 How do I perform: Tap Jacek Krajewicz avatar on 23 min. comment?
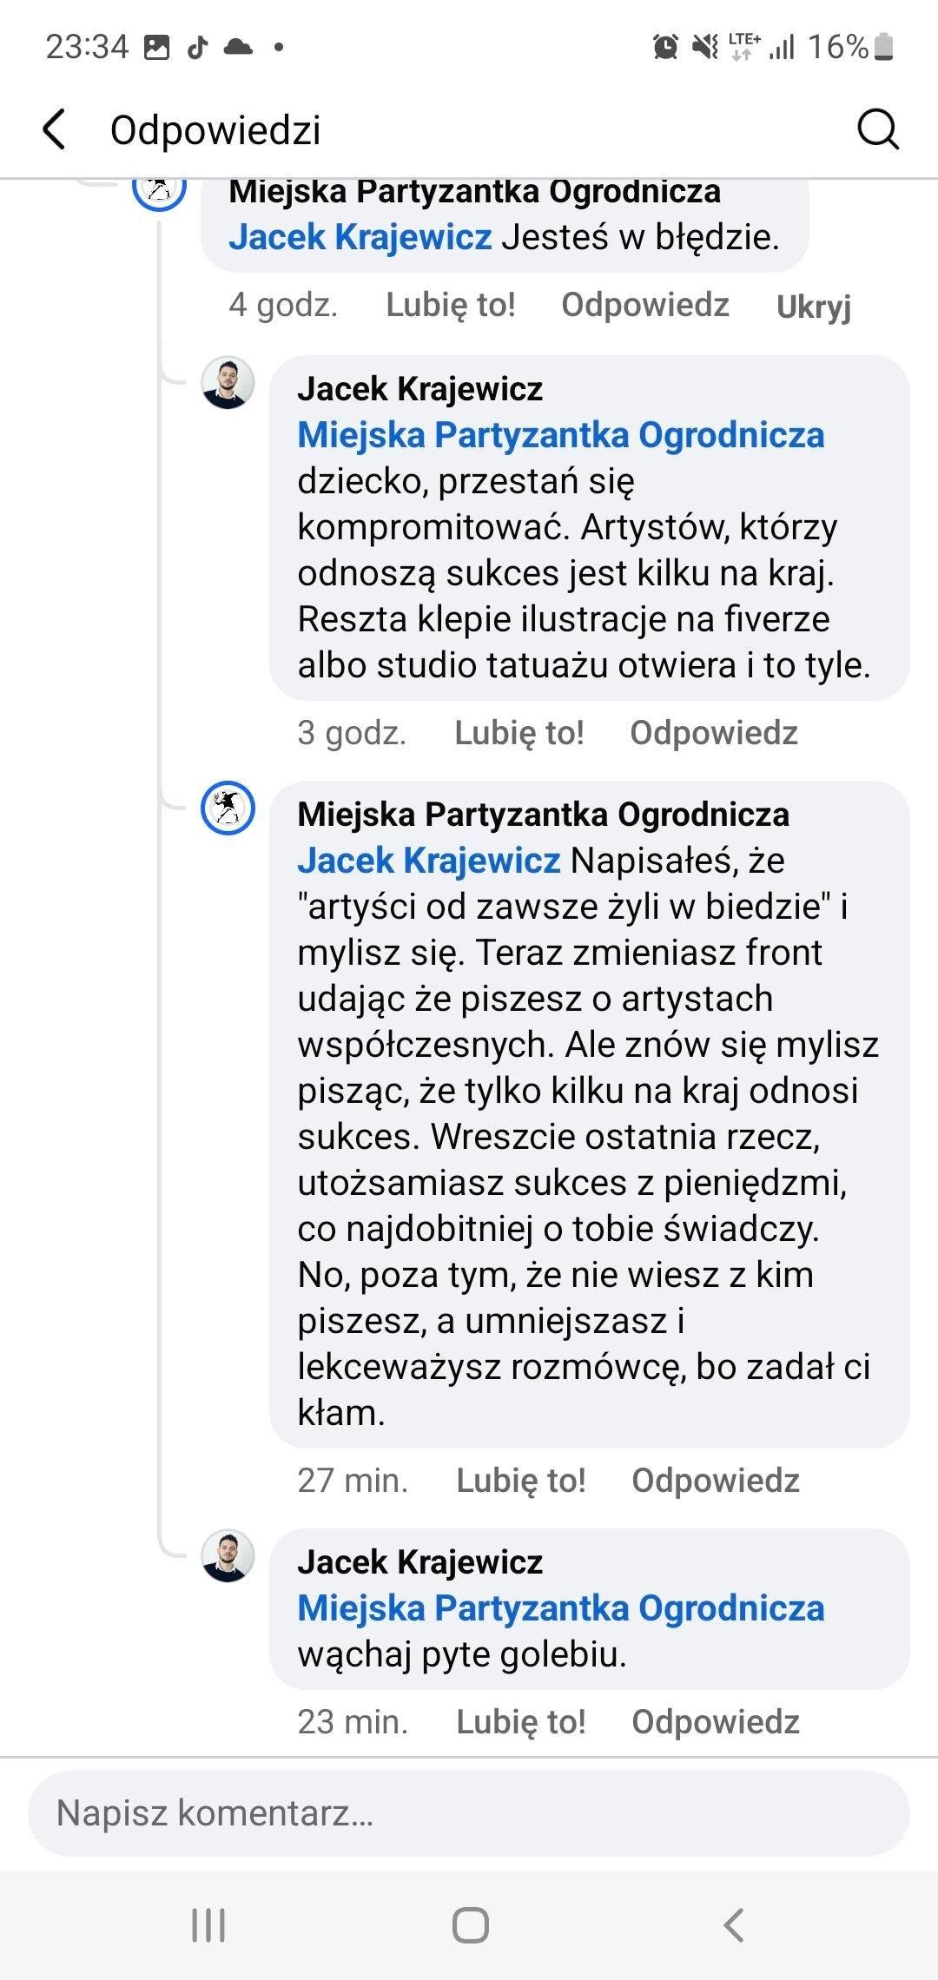click(228, 1555)
